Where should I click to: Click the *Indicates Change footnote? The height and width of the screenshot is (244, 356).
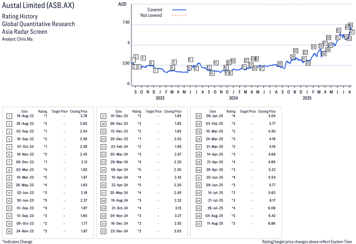click(17, 242)
